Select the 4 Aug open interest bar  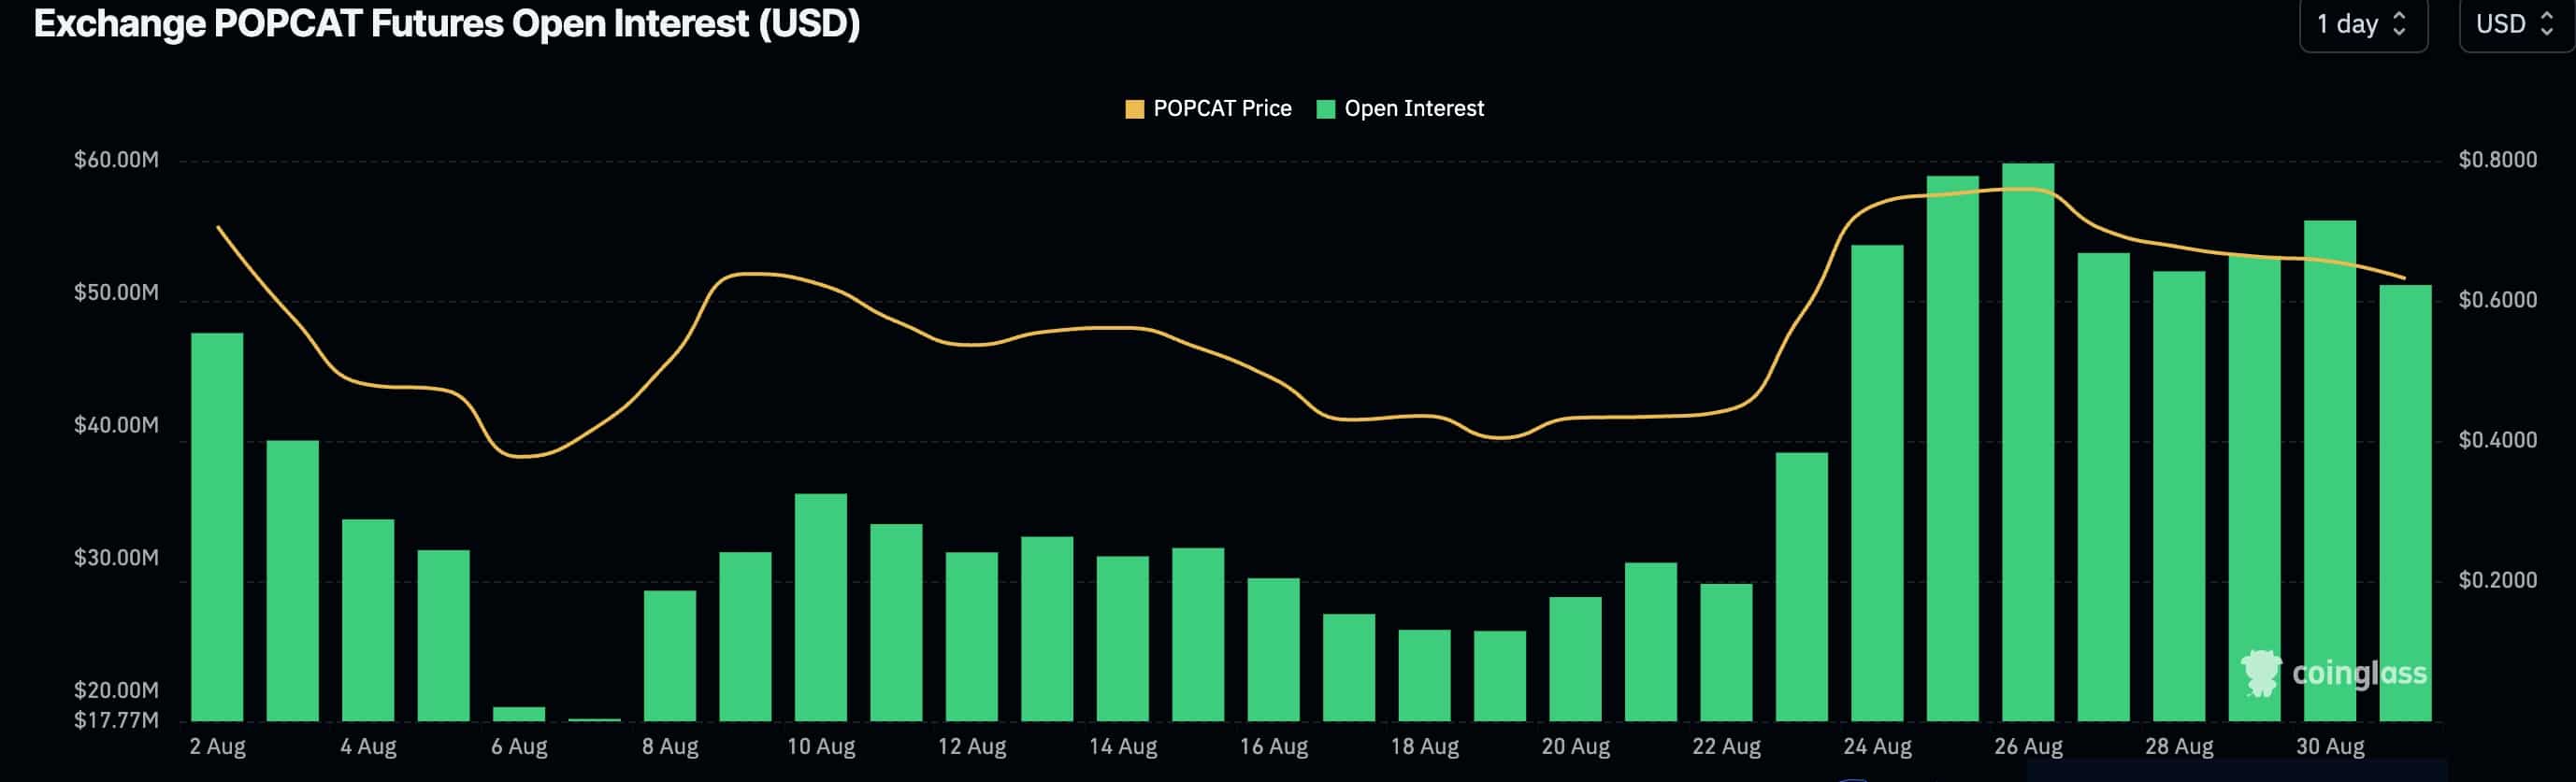368,620
